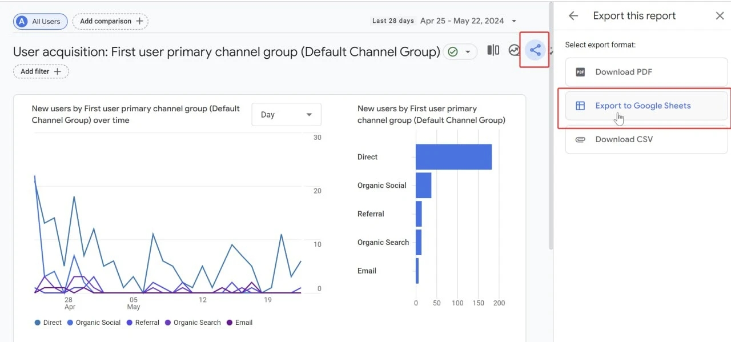The width and height of the screenshot is (731, 342).
Task: Open the green checkmark report status dropdown
Action: tap(460, 52)
